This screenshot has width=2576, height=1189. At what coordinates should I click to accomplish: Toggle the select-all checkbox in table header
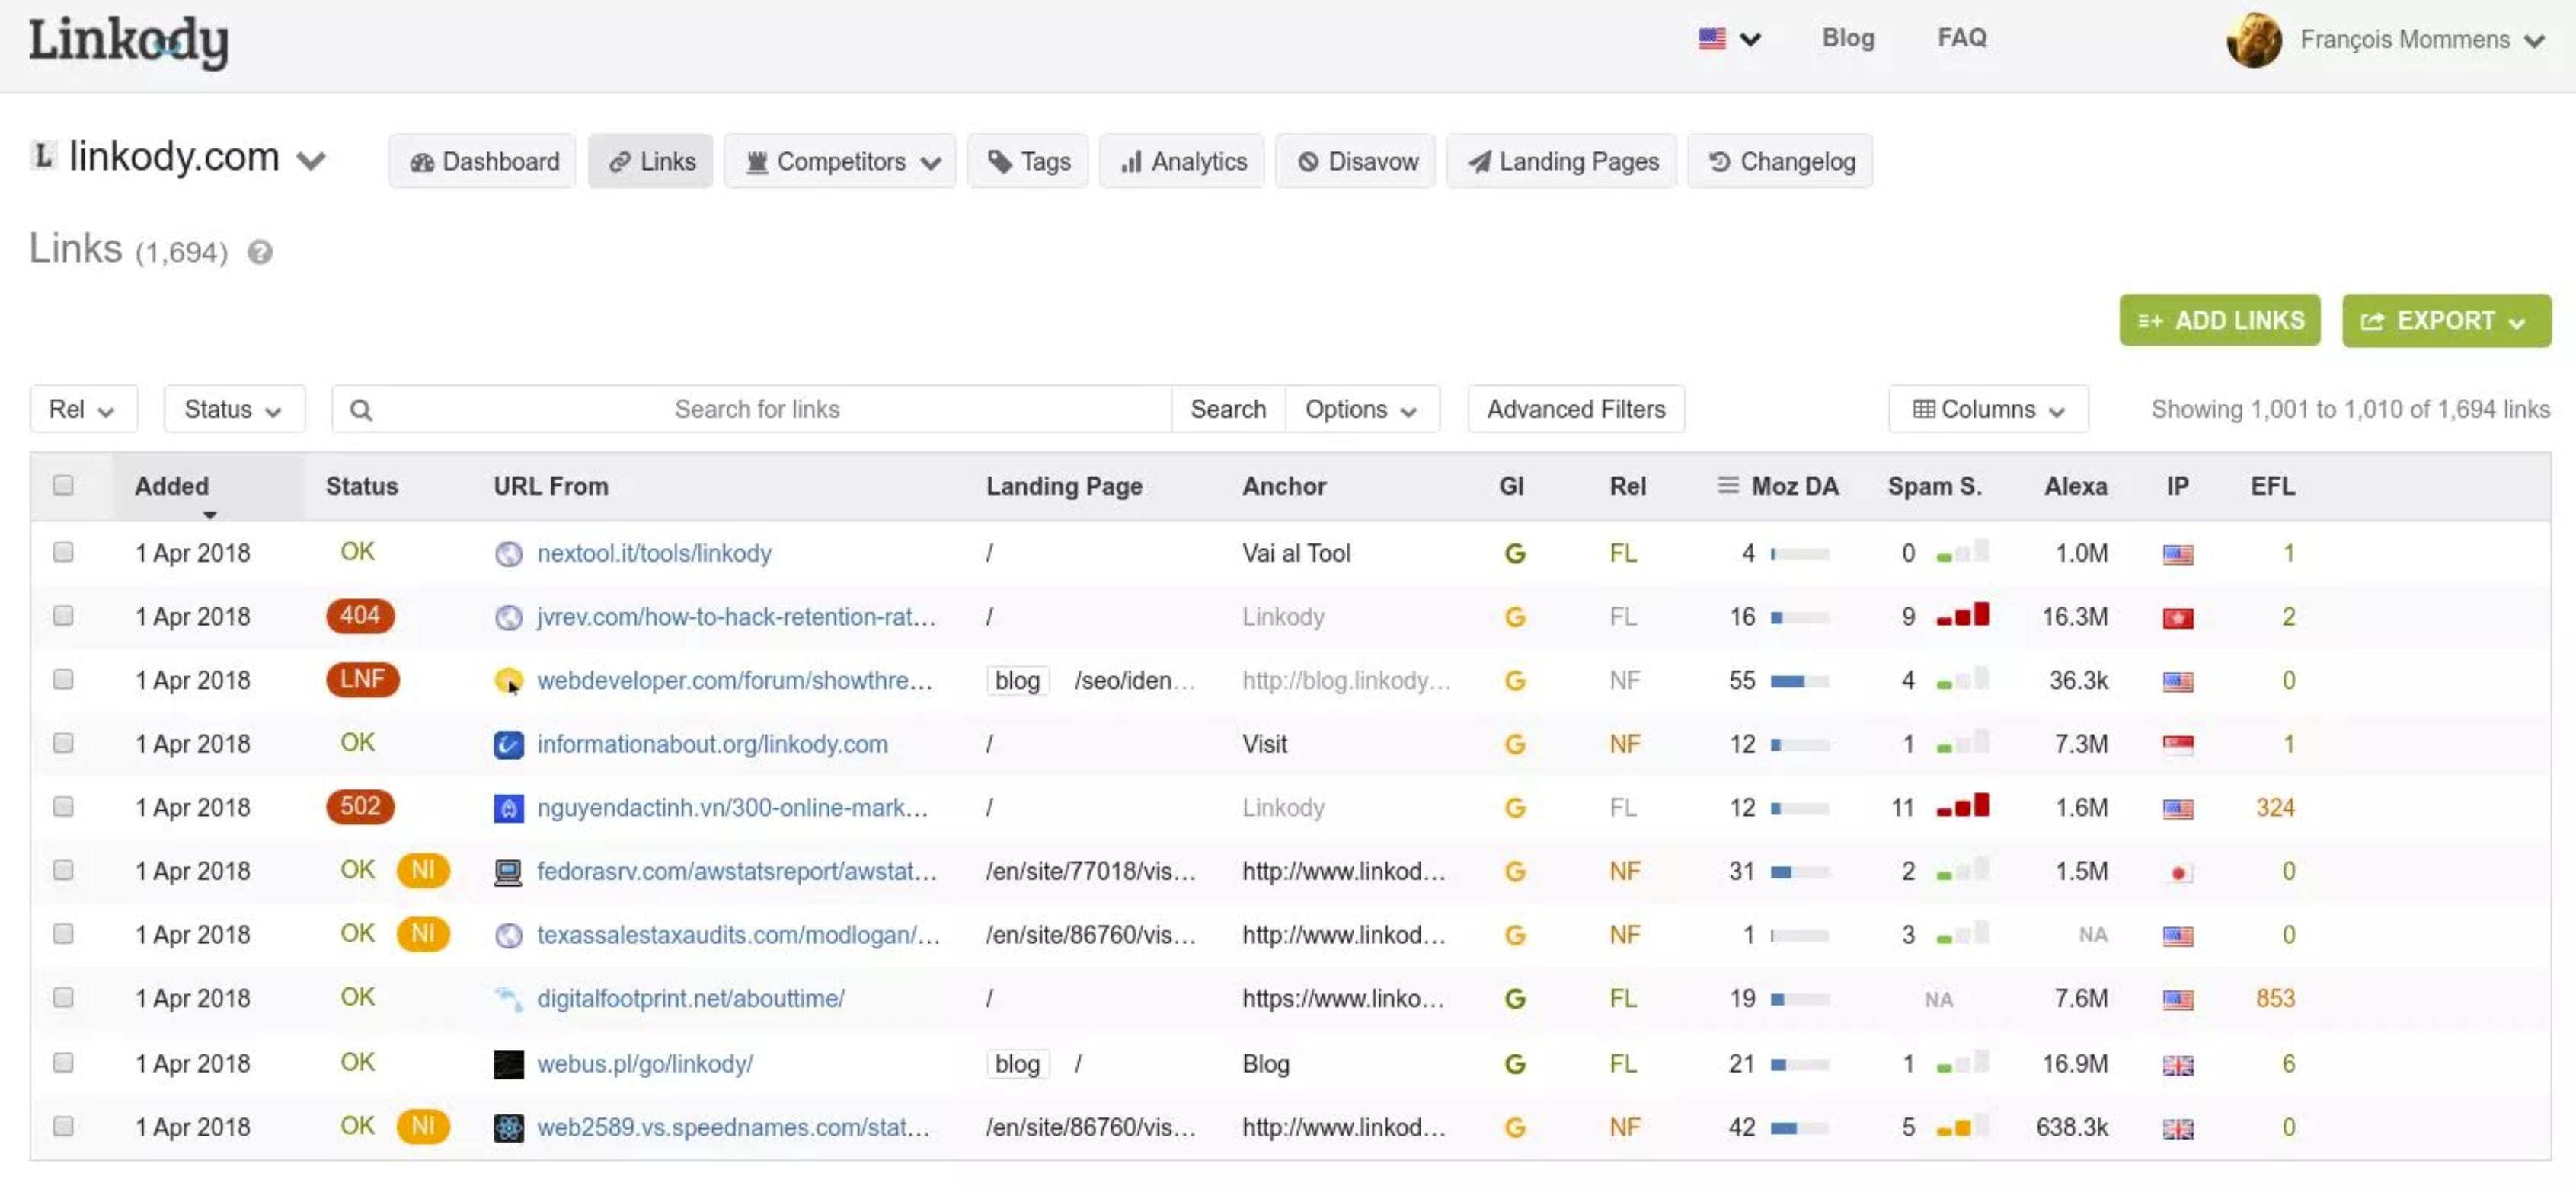(x=63, y=486)
